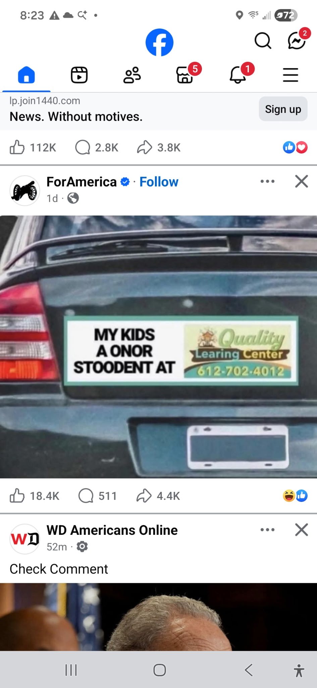
Task: Open the hamburger menu
Action: (x=290, y=75)
